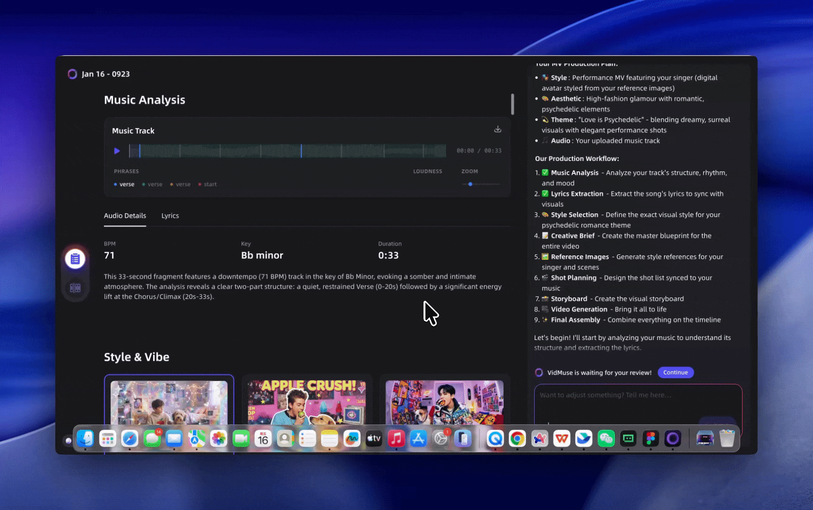
Task: Open the production plan clipboard icon in sidebar
Action: coord(75,258)
